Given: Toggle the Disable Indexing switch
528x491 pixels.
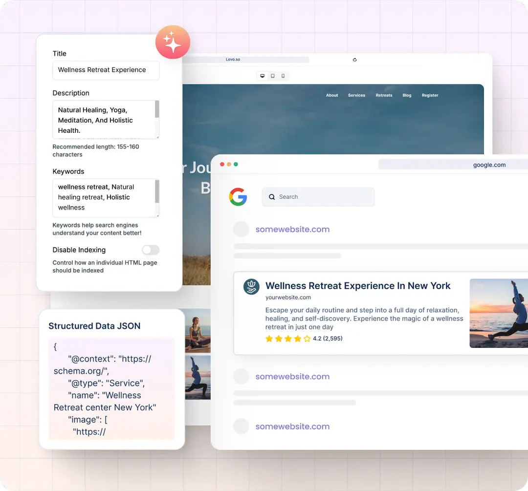Looking at the screenshot, I should 151,250.
